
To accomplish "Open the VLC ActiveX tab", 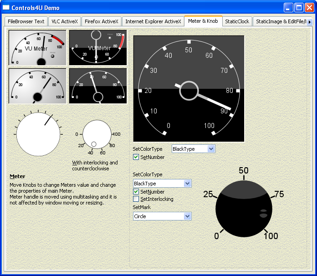I will click(x=64, y=21).
